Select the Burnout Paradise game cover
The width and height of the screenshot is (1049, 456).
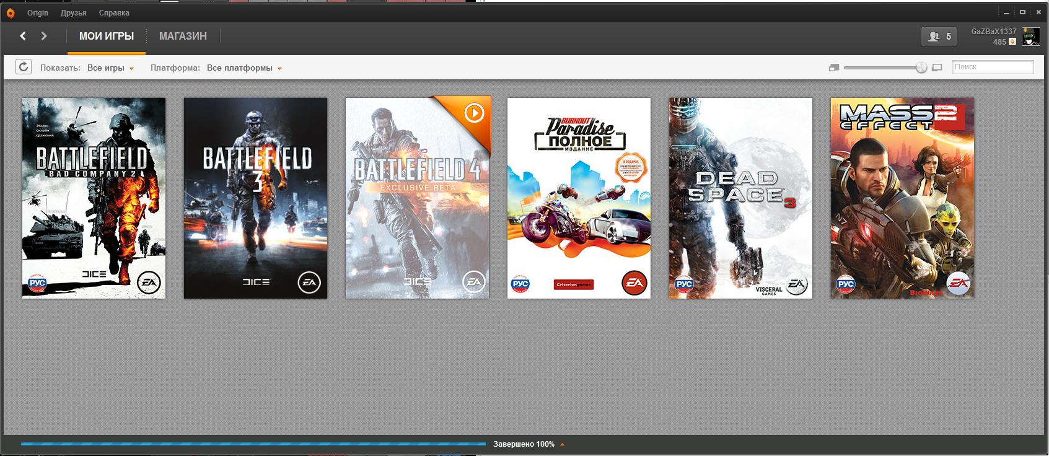pyautogui.click(x=579, y=198)
